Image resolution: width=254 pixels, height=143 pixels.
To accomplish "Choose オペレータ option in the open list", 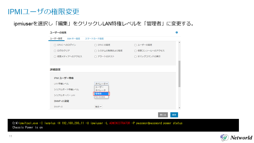I will [x=101, y=90].
